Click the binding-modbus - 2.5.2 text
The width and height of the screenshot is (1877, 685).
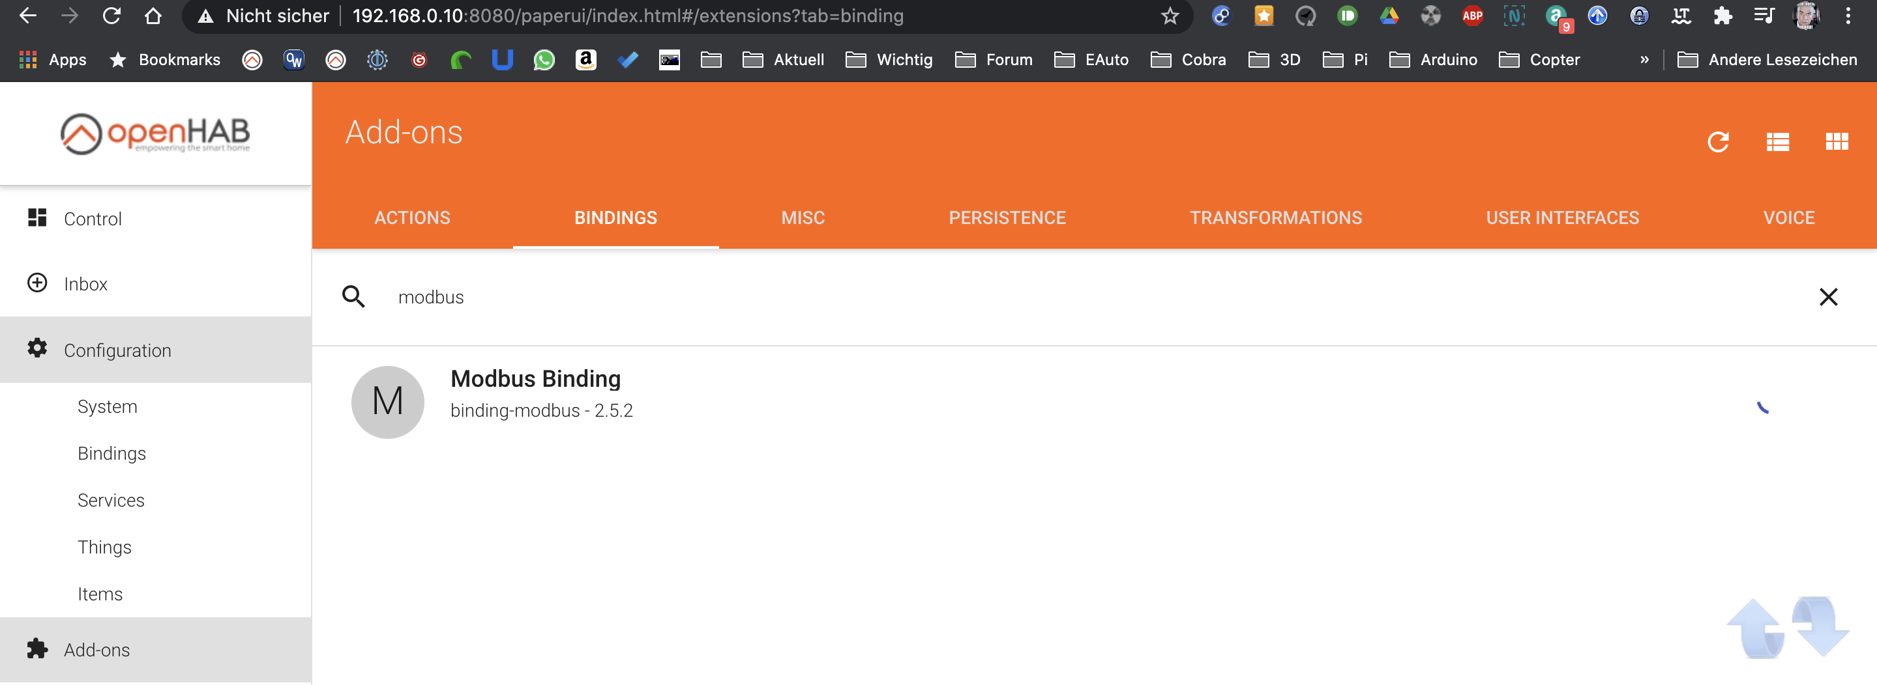541,411
